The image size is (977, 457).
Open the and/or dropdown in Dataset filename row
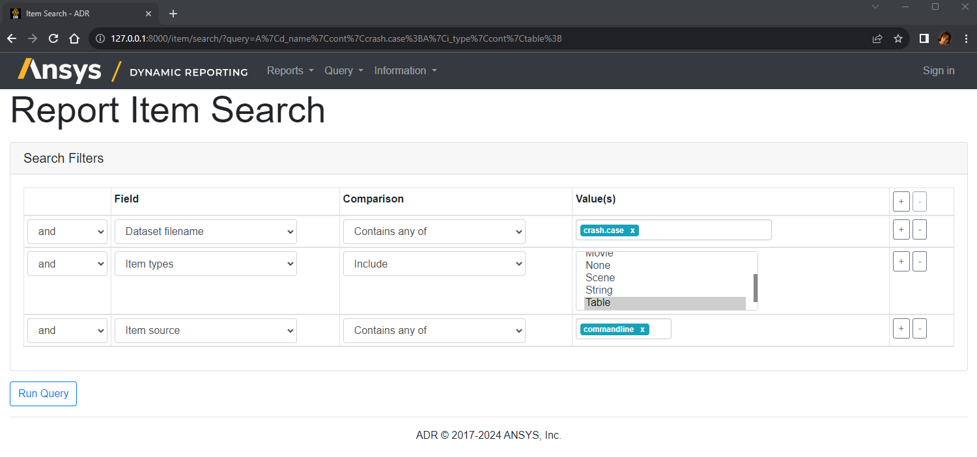click(67, 232)
